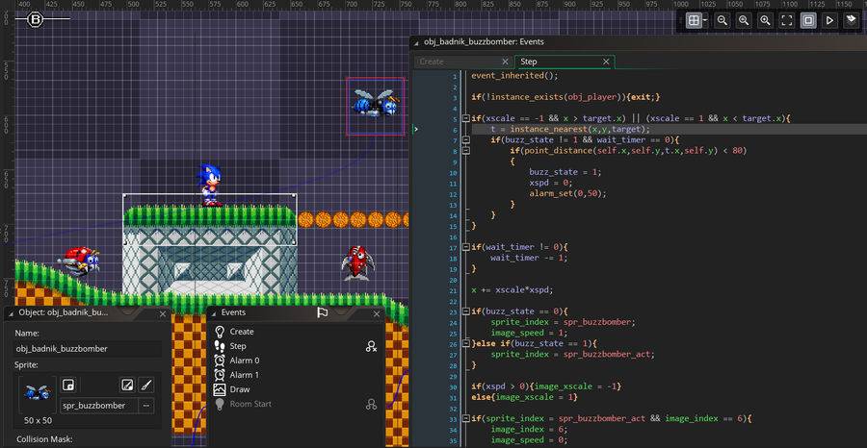Select the greyed Room Start event
867x448 pixels.
pyautogui.click(x=250, y=404)
